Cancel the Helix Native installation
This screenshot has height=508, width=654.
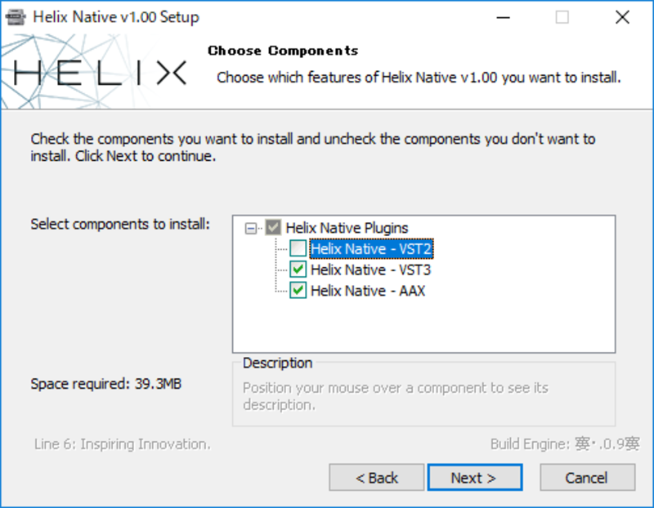(587, 477)
